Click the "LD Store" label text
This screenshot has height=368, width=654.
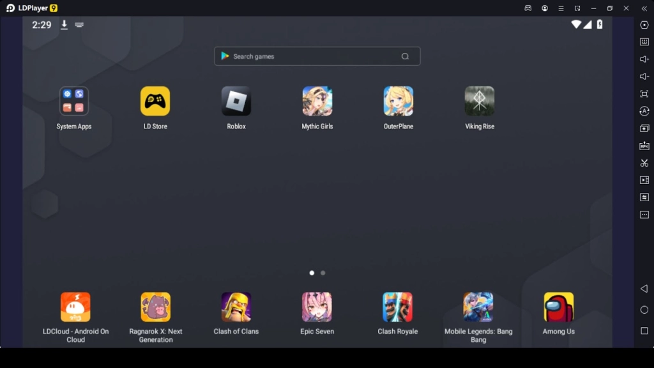point(155,126)
